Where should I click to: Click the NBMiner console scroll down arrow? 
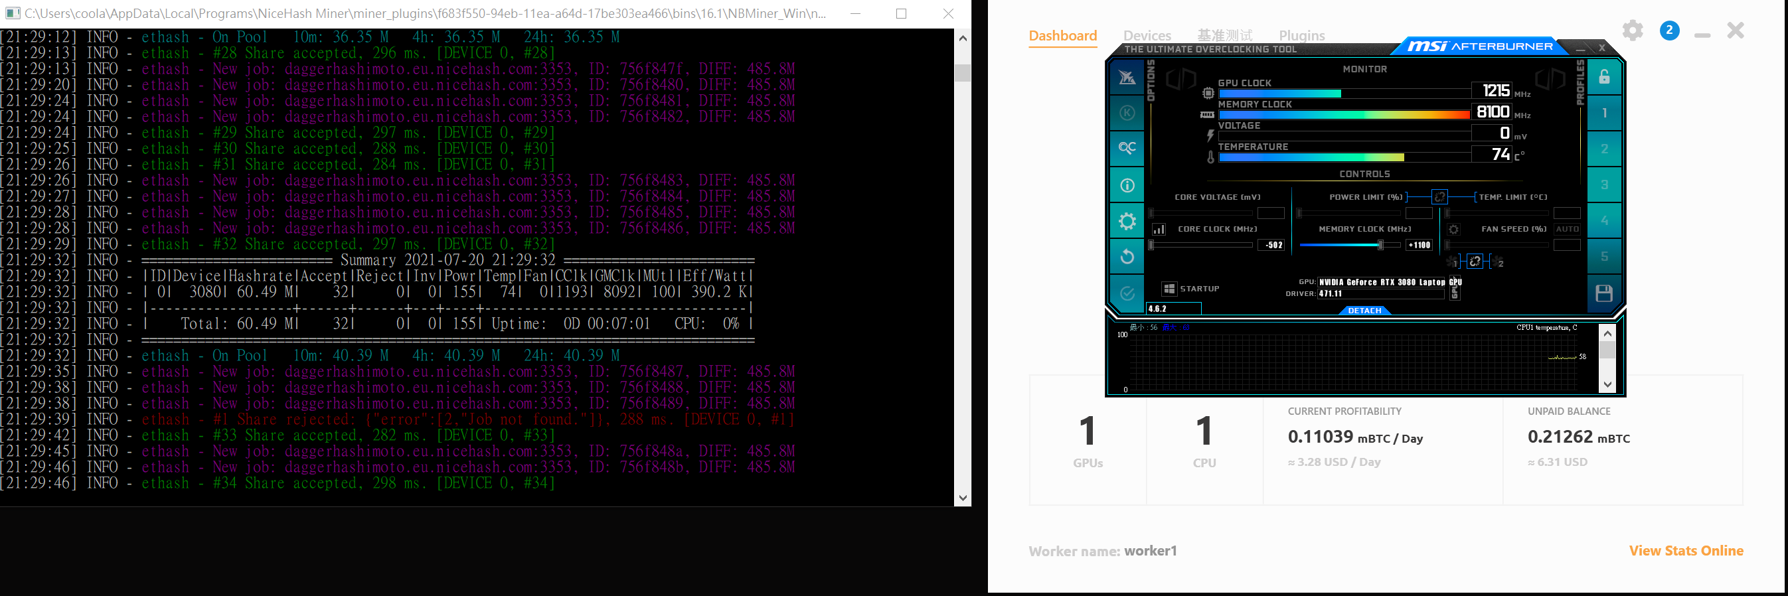963,498
